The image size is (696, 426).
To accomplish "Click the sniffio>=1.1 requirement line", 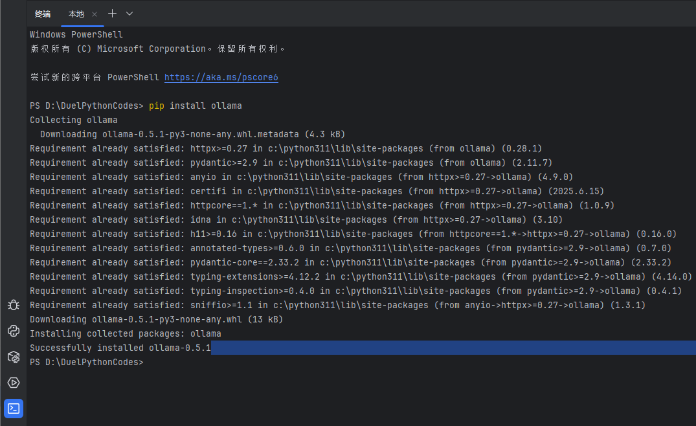I will [x=337, y=306].
